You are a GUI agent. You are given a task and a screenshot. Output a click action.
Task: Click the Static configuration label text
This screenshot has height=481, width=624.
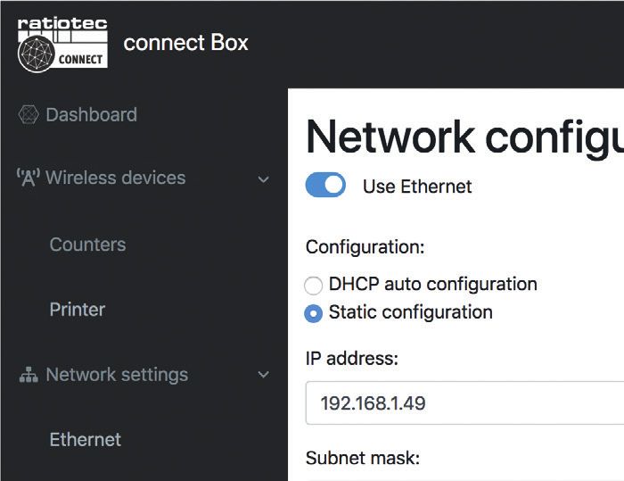pyautogui.click(x=411, y=312)
